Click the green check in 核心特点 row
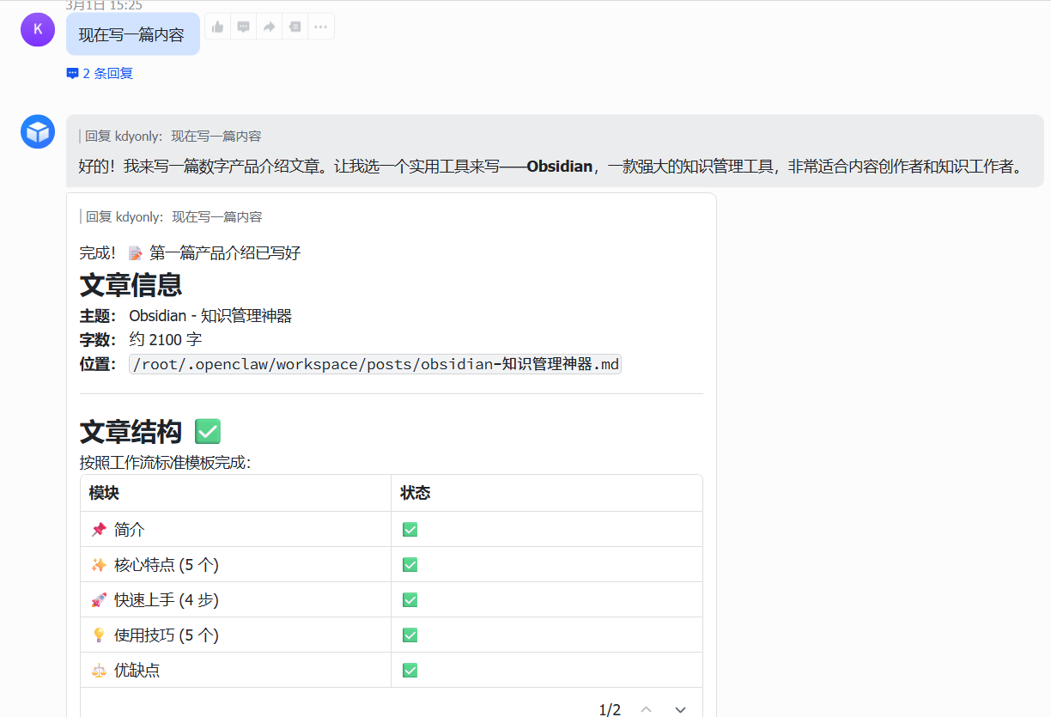This screenshot has width=1051, height=717. [410, 565]
